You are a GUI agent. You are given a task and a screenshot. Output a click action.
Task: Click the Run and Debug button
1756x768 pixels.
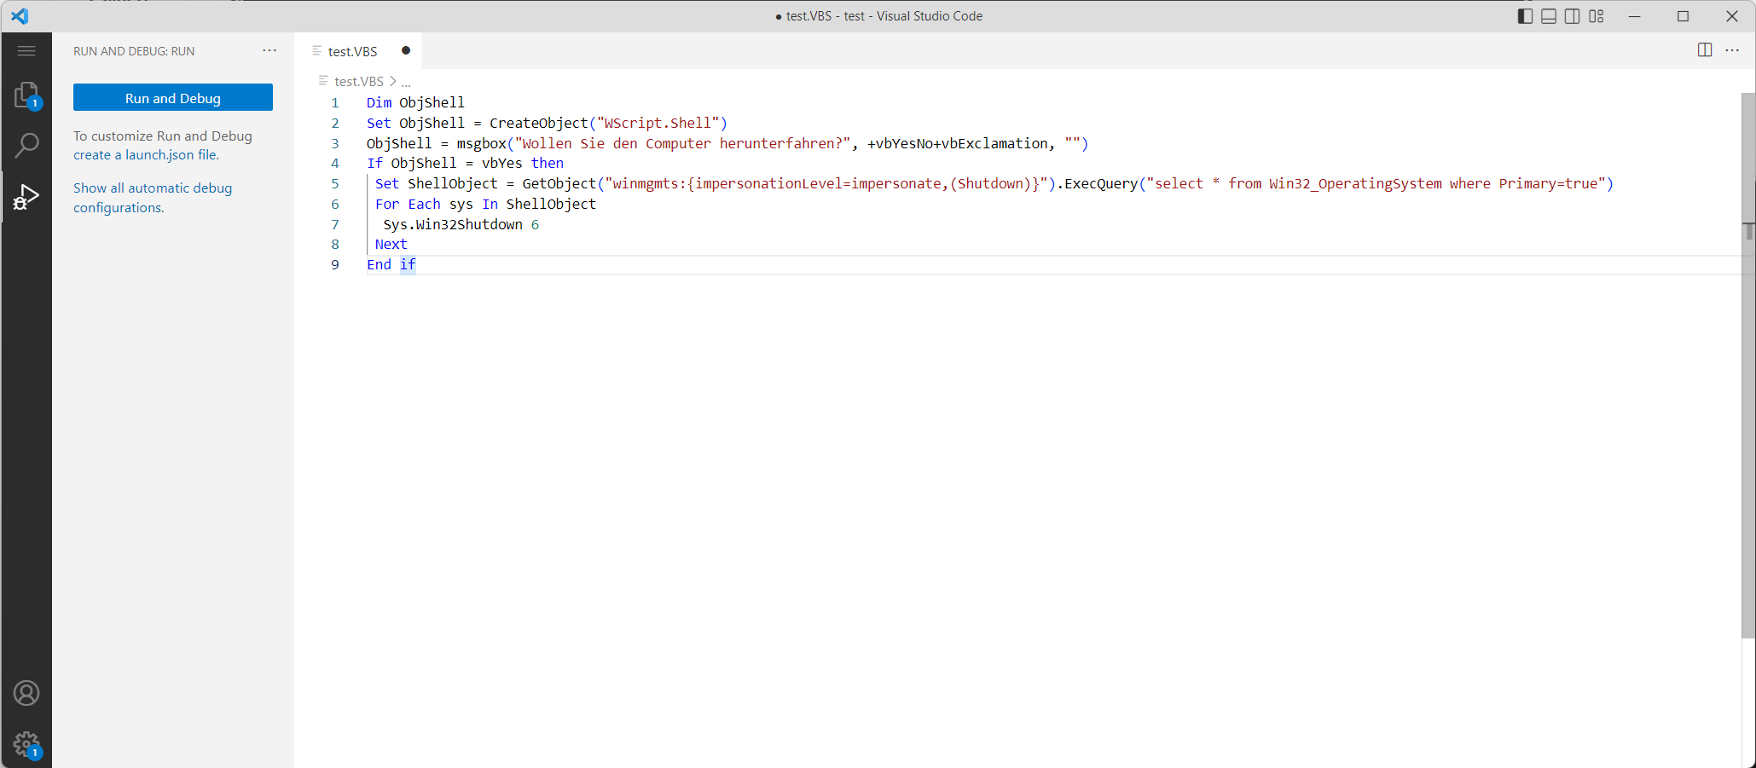point(172,97)
